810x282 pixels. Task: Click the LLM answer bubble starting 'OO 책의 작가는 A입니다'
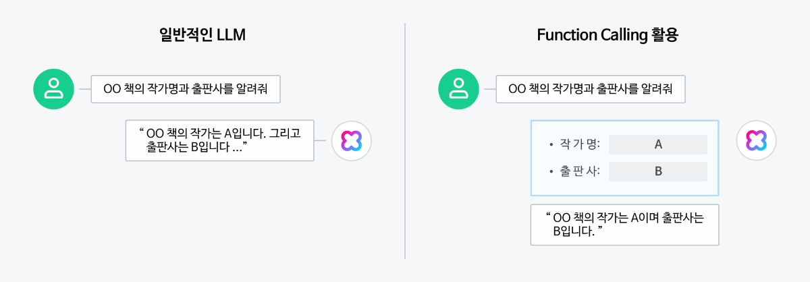point(219,140)
